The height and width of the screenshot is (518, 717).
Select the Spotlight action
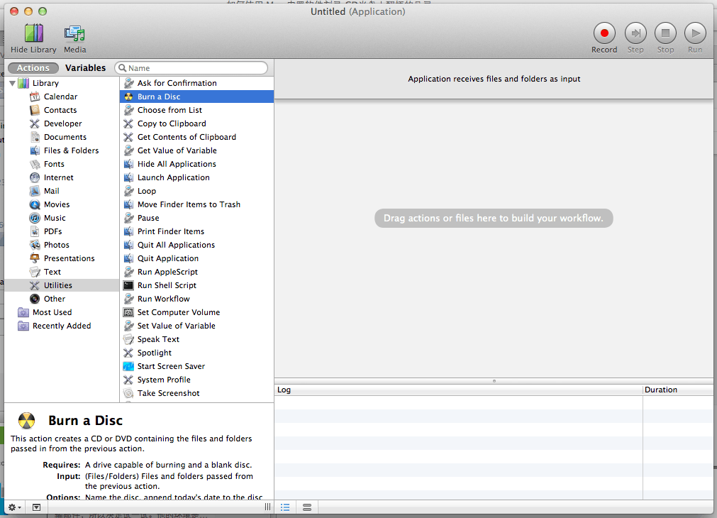(x=196, y=353)
